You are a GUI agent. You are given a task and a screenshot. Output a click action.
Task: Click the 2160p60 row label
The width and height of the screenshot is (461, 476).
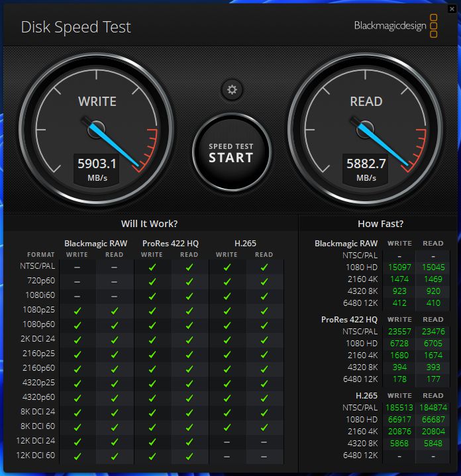39,368
